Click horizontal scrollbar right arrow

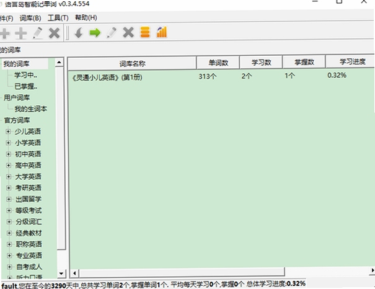[x=373, y=270]
